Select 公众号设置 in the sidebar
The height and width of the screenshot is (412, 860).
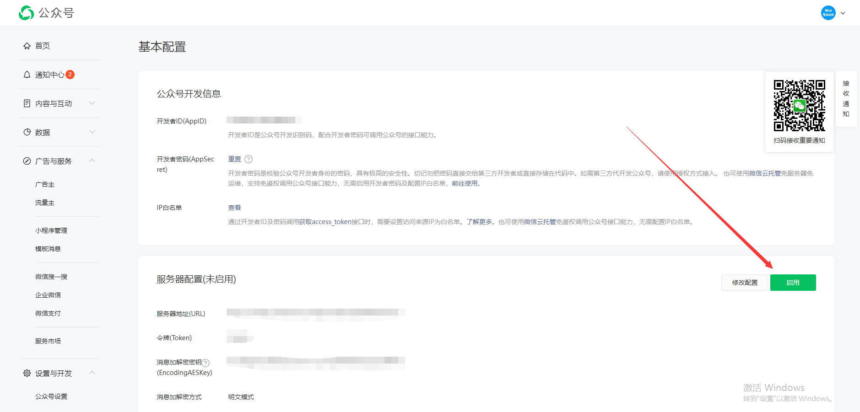51,396
